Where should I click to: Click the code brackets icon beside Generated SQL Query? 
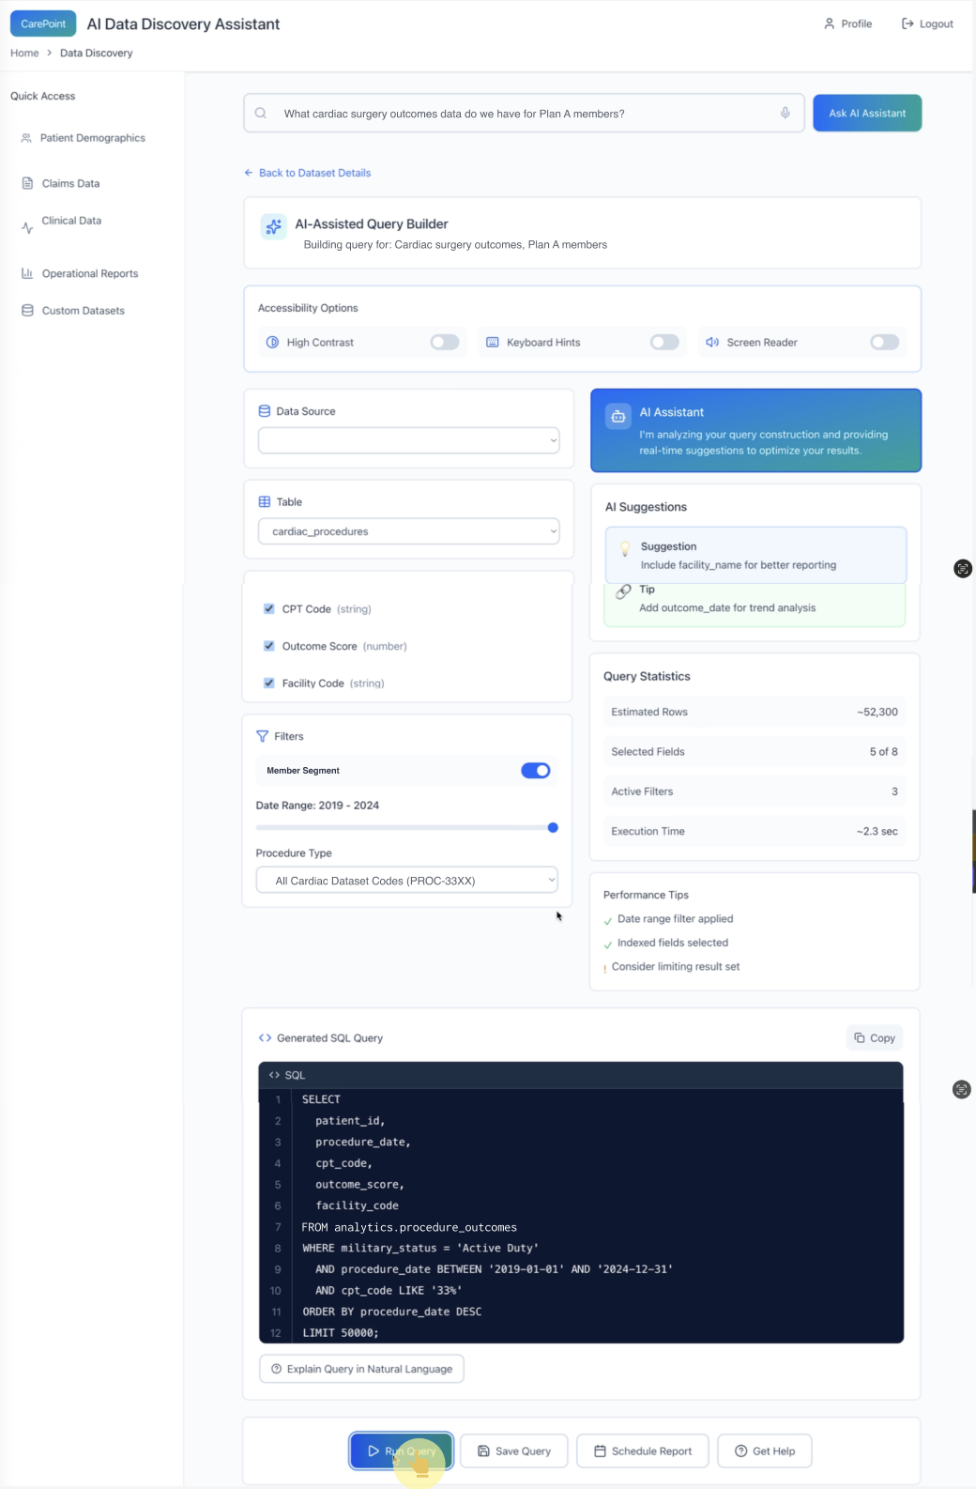point(265,1037)
